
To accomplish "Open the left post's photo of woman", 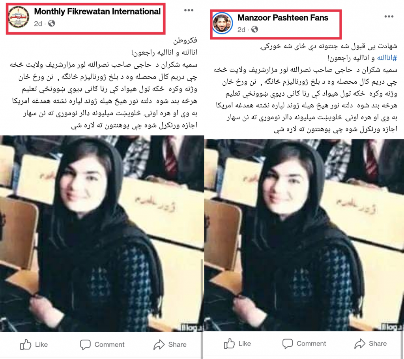I will (102, 233).
